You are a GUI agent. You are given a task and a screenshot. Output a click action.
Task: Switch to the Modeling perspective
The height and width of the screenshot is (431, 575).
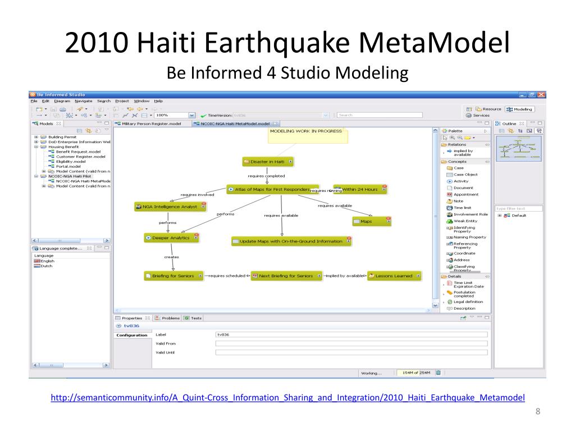pyautogui.click(x=519, y=109)
